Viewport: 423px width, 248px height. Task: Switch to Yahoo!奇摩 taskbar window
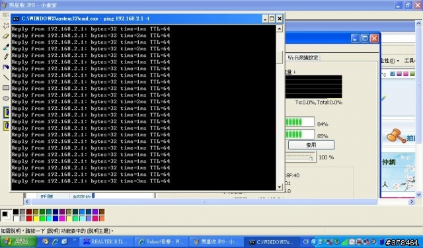[x=161, y=242]
